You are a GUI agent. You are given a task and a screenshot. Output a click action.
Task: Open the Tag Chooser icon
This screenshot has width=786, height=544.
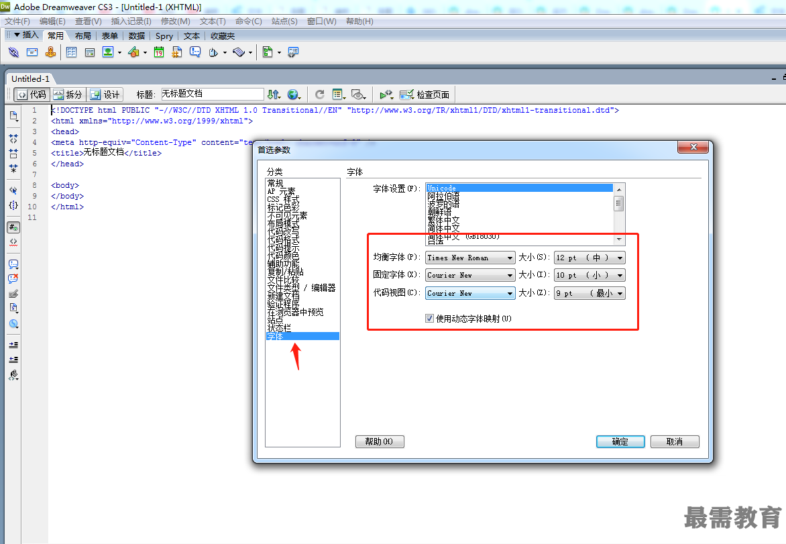click(x=293, y=52)
